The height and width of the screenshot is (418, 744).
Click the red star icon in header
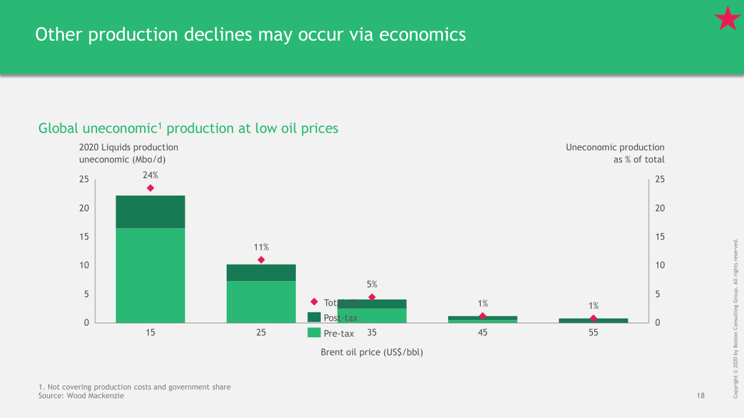pos(727,19)
